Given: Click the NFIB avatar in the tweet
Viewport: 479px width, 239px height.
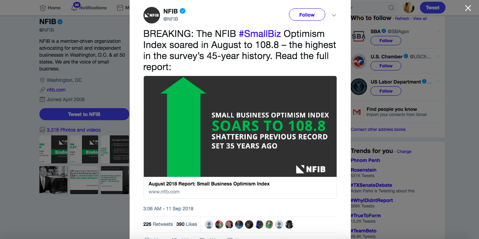Looking at the screenshot, I should [152, 15].
